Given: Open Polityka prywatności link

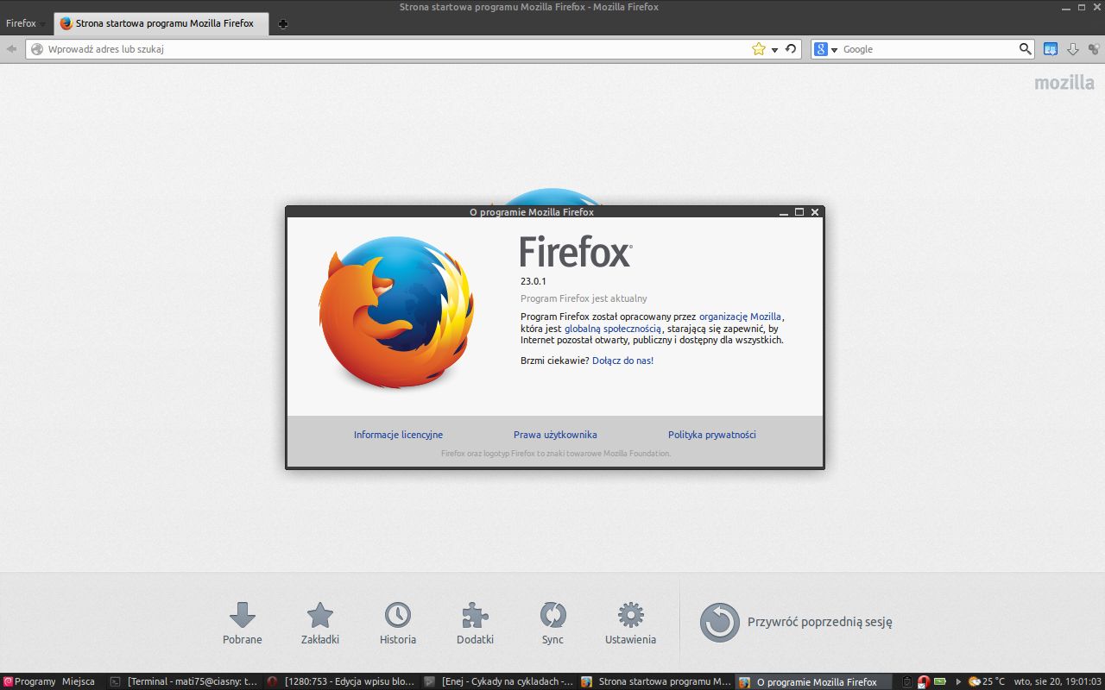Looking at the screenshot, I should click(712, 435).
